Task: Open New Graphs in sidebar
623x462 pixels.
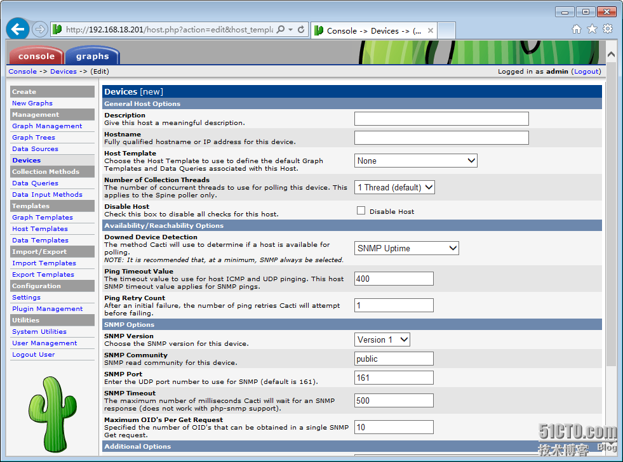Action: [x=32, y=103]
